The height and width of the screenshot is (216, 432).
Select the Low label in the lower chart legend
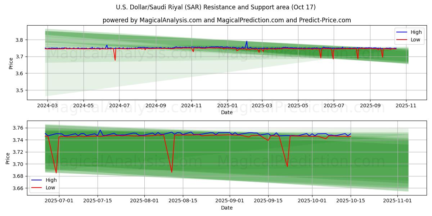[x=50, y=188]
